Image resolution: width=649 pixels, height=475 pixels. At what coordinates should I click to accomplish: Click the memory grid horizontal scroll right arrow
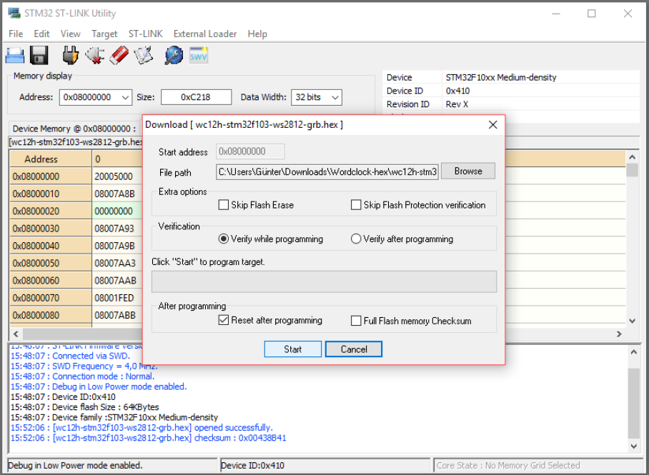(619, 334)
